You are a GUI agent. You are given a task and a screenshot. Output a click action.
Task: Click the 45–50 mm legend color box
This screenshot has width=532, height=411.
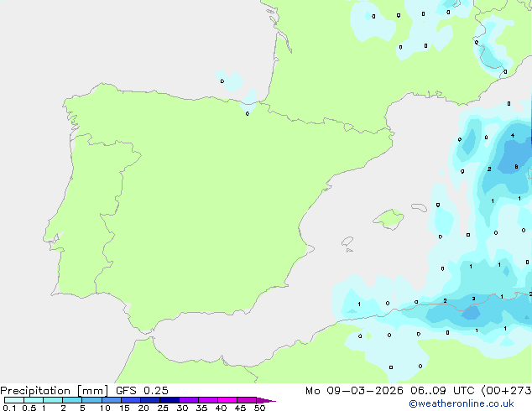247,400
